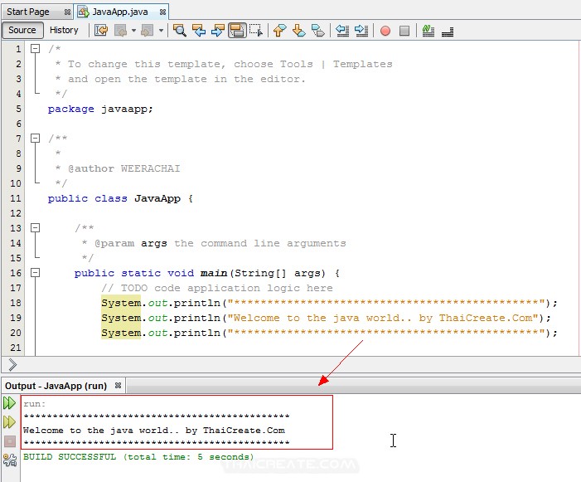Start Macro Recording red circle

click(x=385, y=31)
